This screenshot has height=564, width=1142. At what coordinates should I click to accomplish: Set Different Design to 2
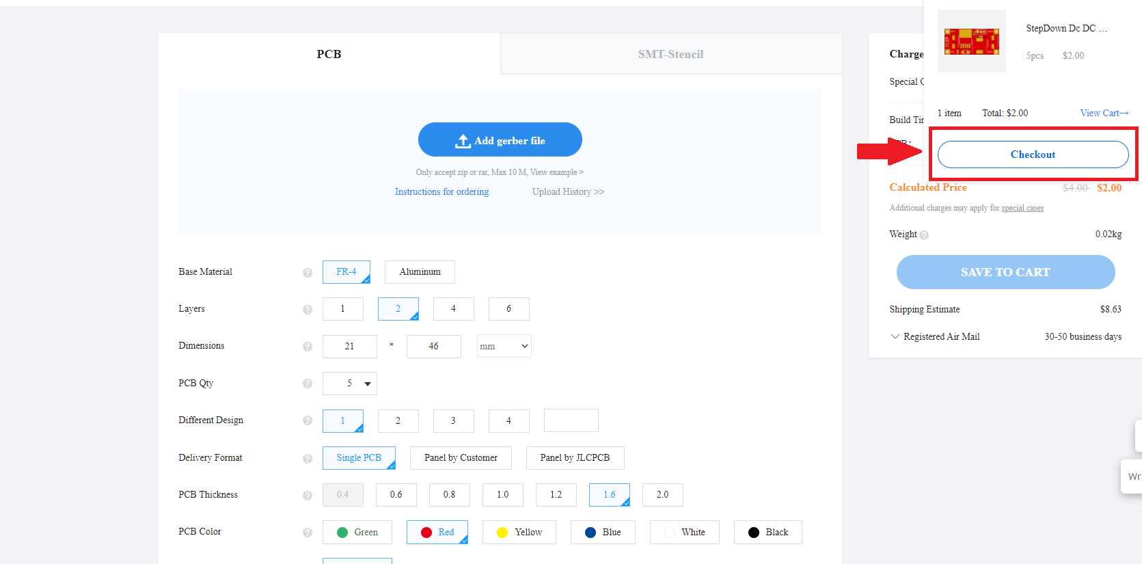[x=398, y=420]
